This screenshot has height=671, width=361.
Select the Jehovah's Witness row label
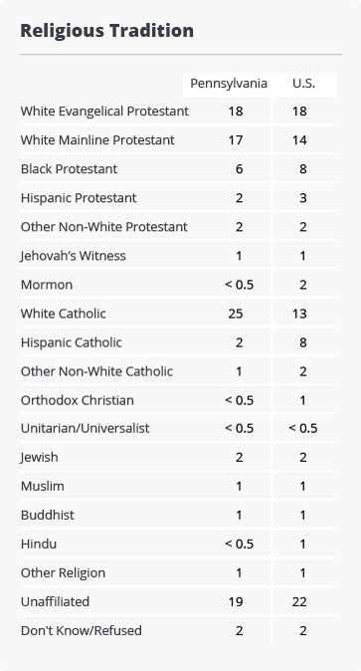74,256
